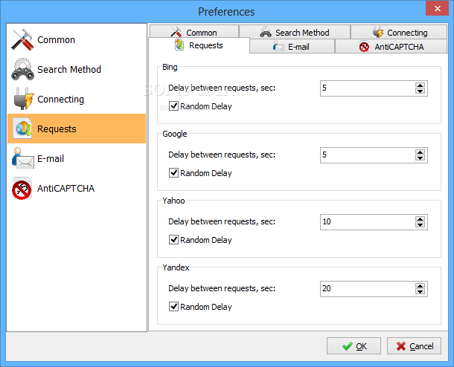Increase Bing delay with up arrow
454x367 pixels.
(x=420, y=85)
